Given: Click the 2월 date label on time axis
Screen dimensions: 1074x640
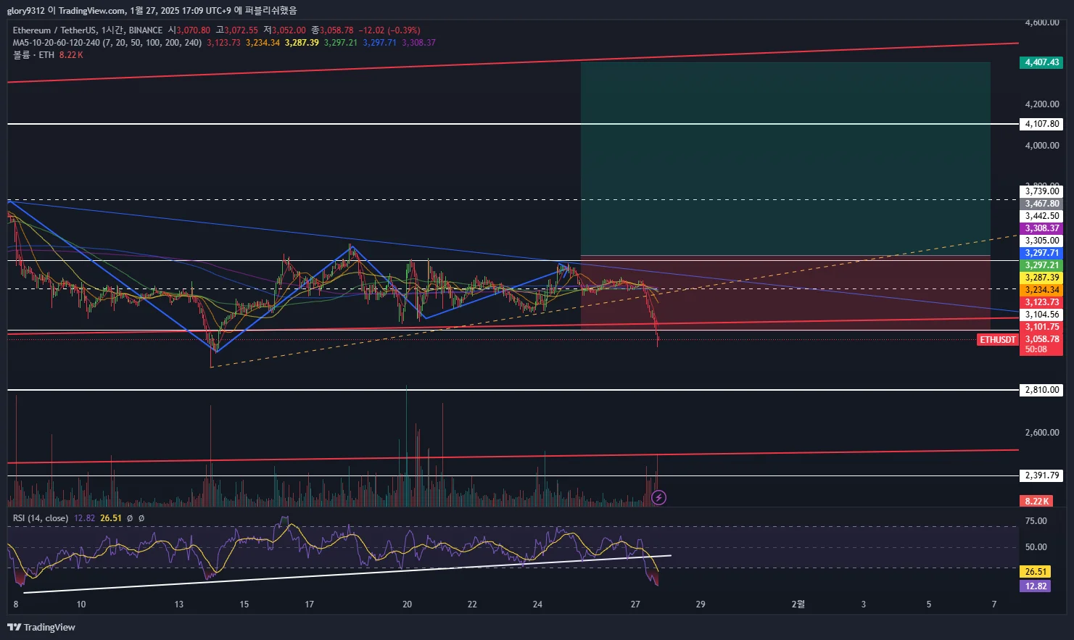Looking at the screenshot, I should point(798,604).
